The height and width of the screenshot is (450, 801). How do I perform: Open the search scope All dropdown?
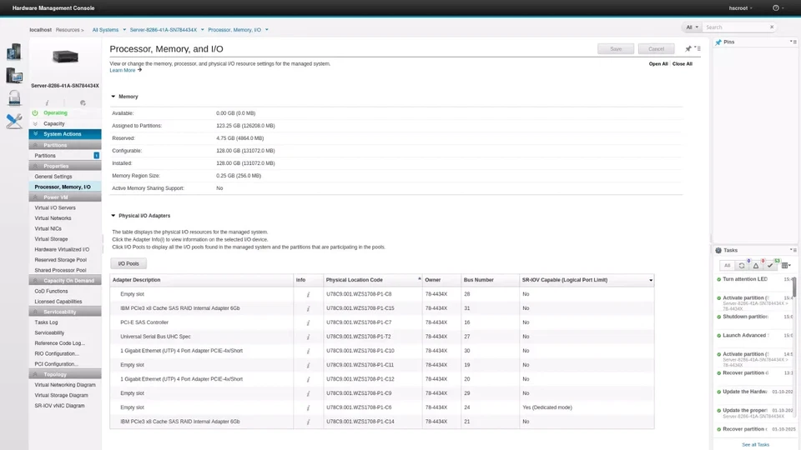[x=691, y=27]
